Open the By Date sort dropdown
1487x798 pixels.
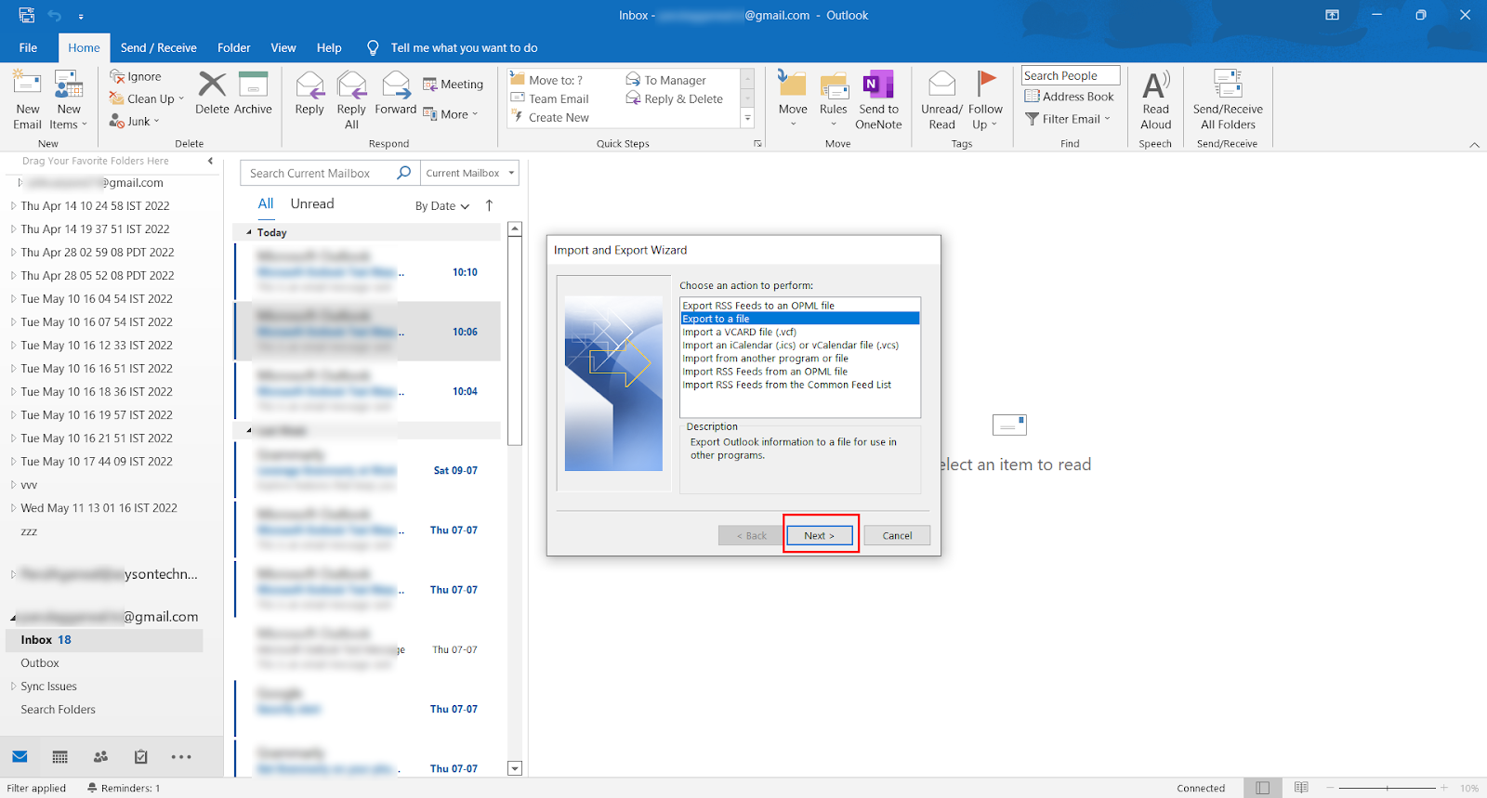tap(442, 206)
